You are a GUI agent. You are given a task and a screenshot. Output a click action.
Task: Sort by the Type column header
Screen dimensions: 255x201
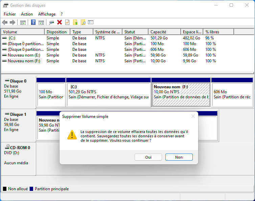[x=82, y=32]
